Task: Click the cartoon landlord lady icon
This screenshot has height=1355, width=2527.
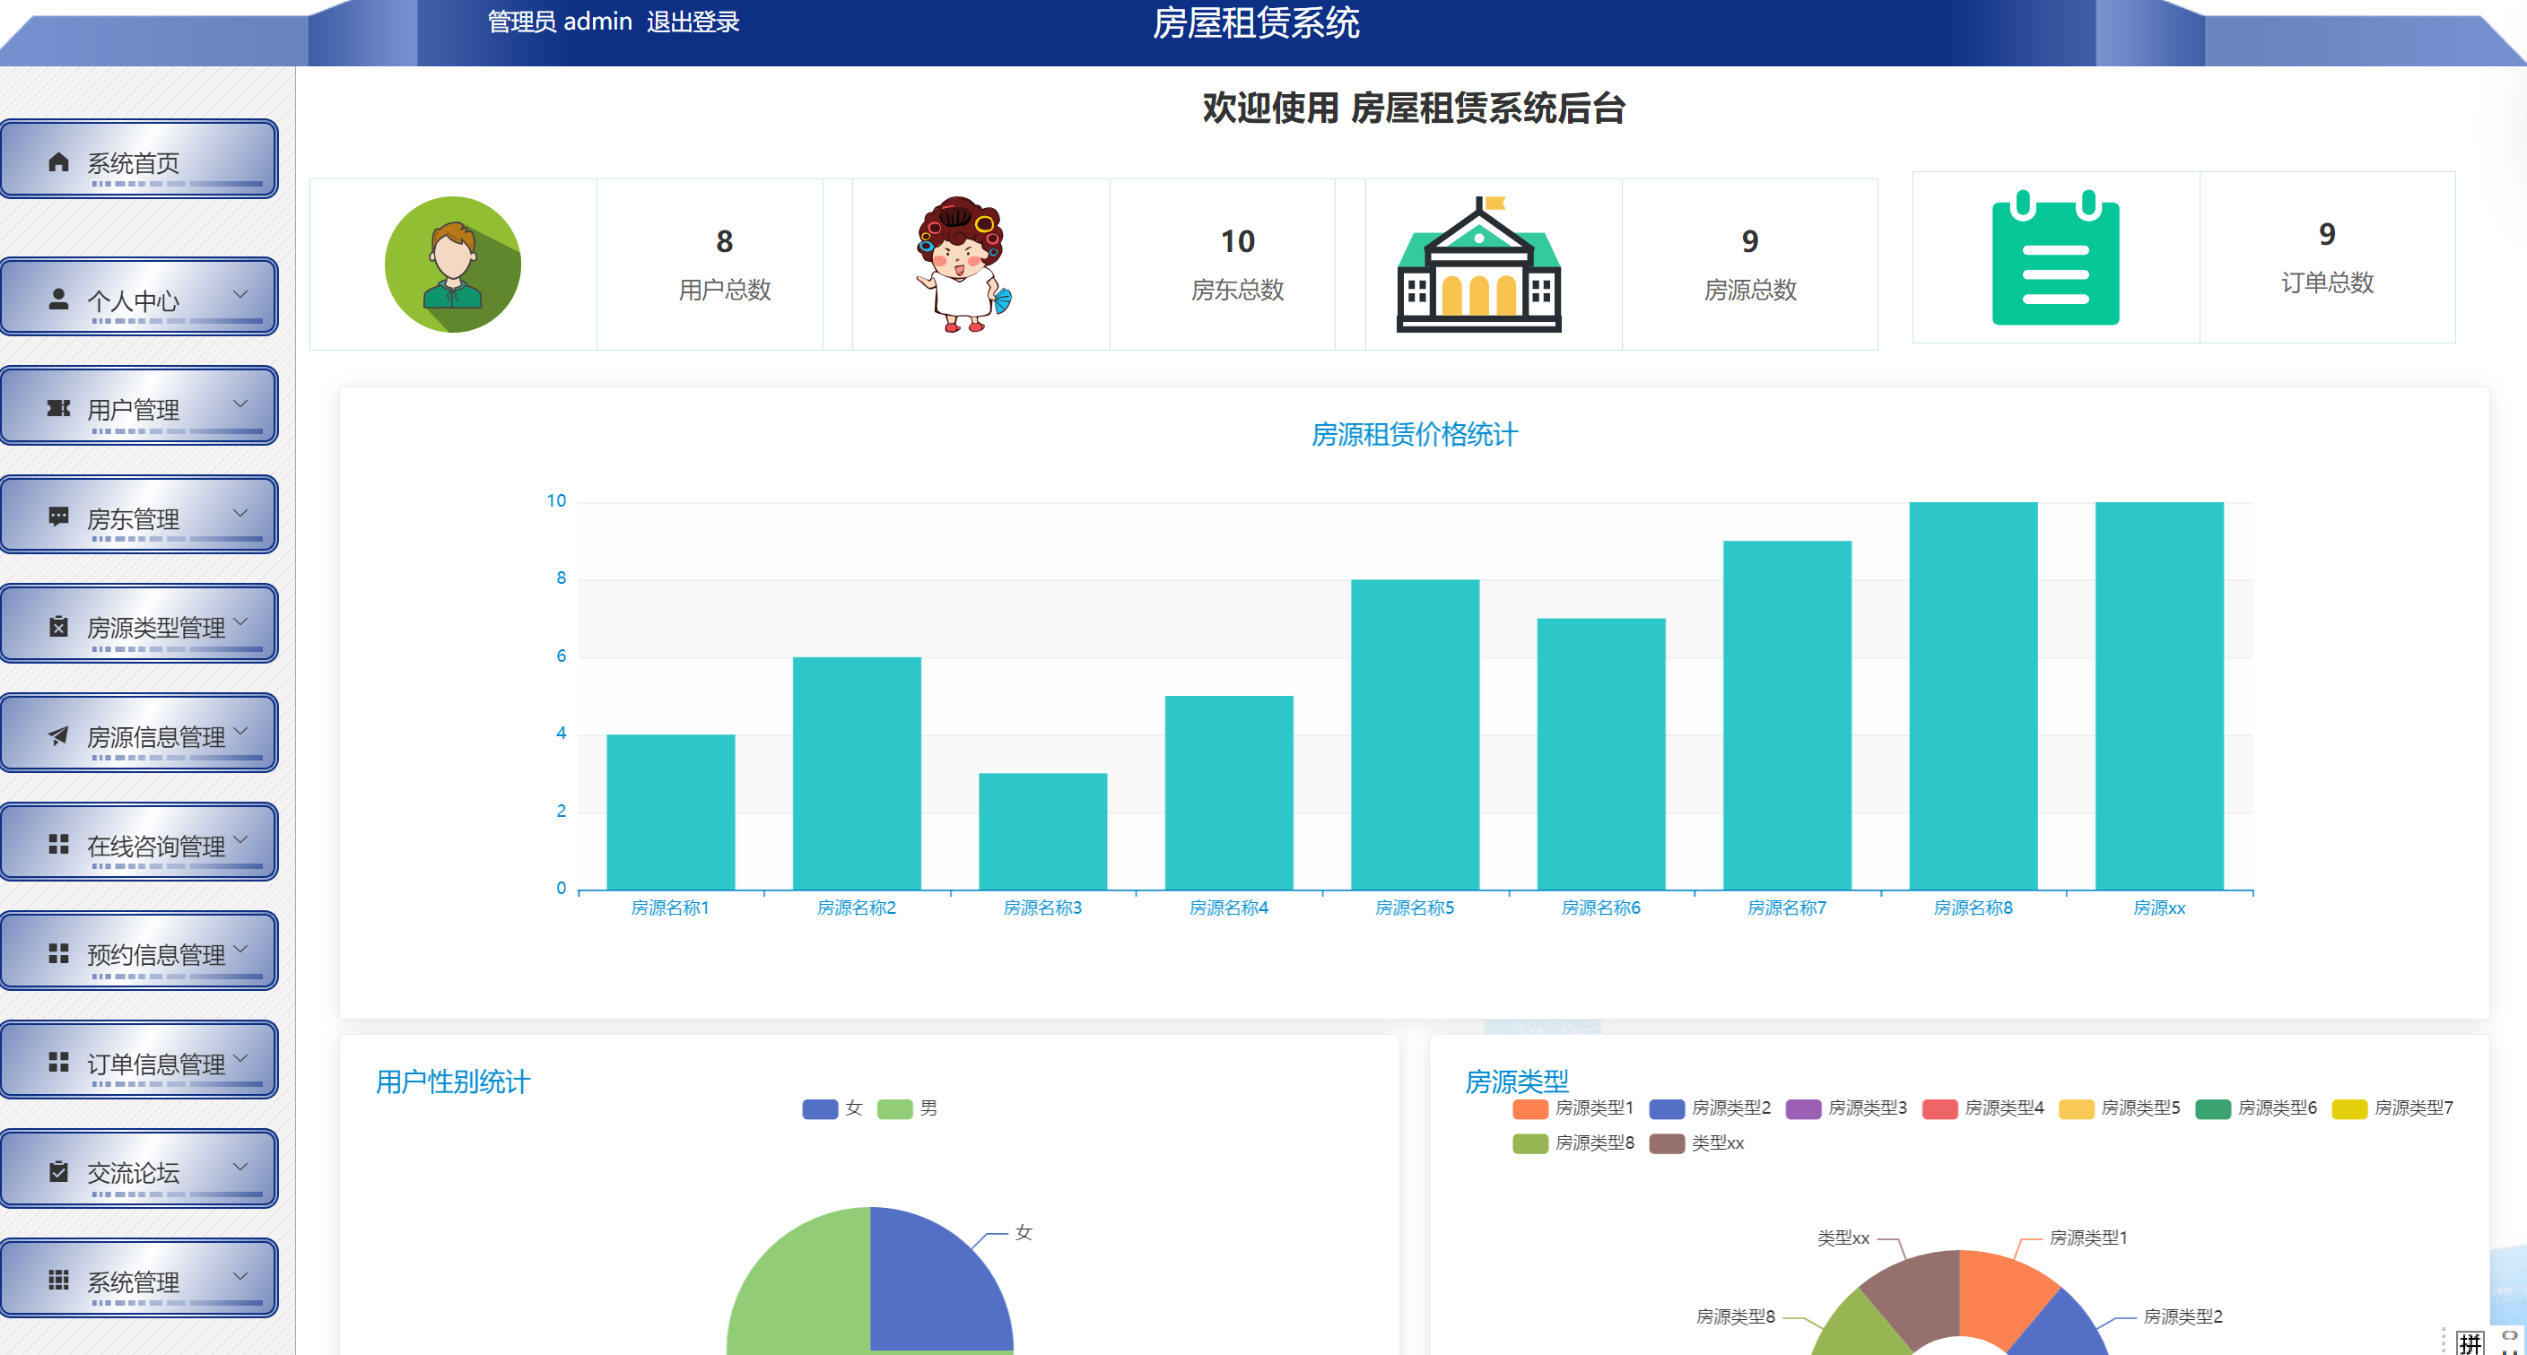Action: (x=963, y=265)
